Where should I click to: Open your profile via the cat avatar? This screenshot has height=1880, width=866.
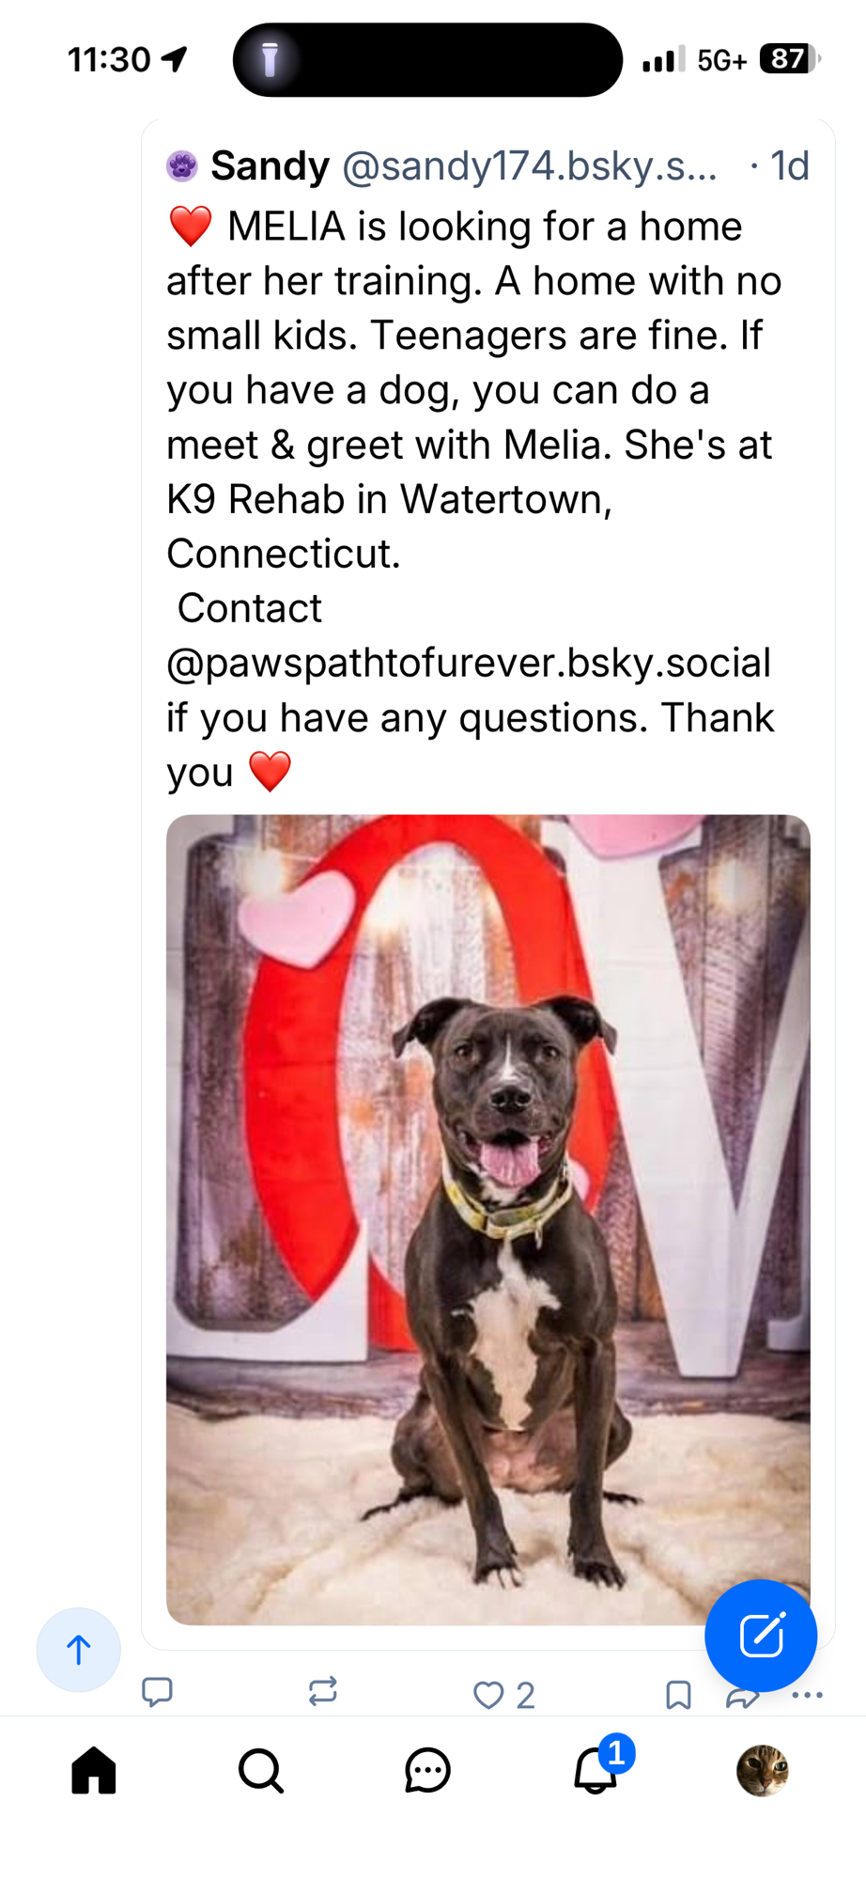(x=762, y=1771)
